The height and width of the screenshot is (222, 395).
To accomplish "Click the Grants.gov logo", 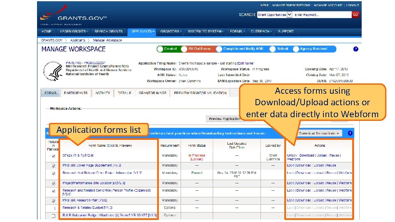I will (73, 15).
